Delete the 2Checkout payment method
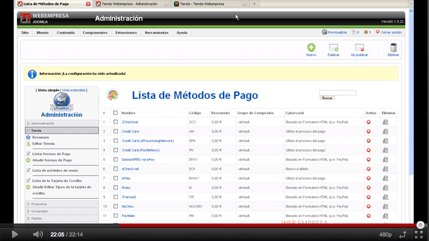429x241 pixels. coord(385,122)
